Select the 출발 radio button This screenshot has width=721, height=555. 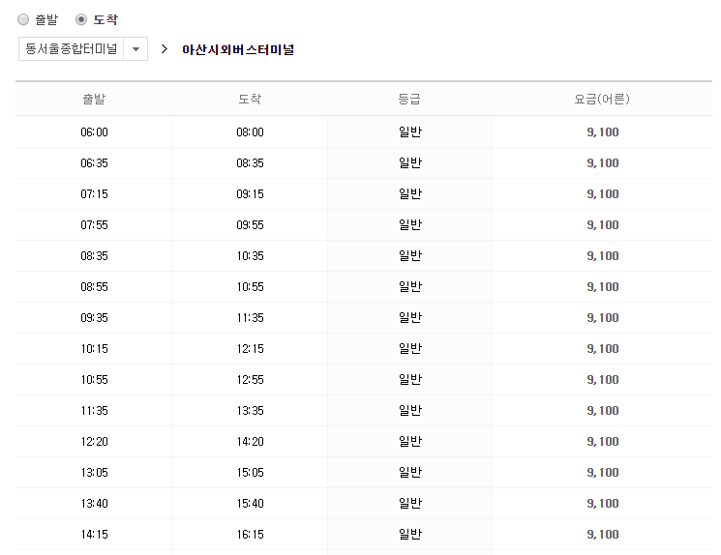click(x=24, y=19)
